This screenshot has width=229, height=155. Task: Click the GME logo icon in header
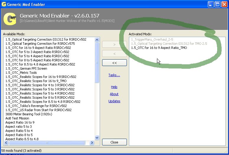[10, 19]
